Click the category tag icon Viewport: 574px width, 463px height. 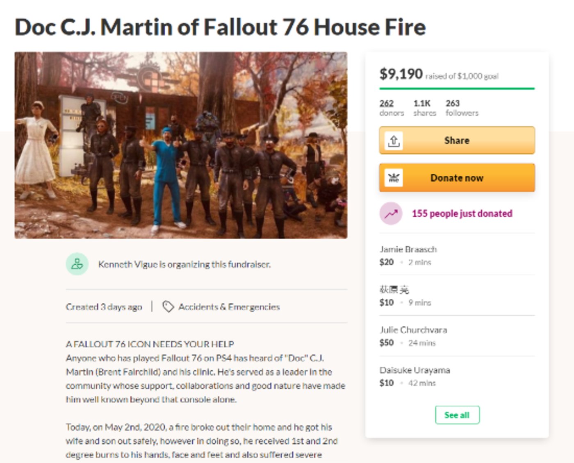tap(168, 306)
